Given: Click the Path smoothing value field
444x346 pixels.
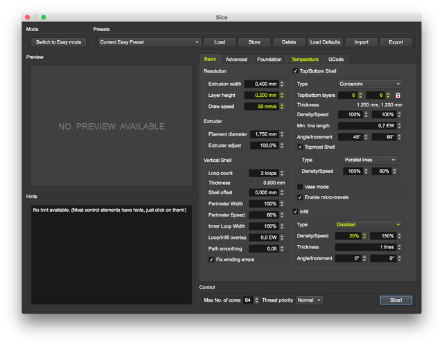Looking at the screenshot, I should point(264,248).
